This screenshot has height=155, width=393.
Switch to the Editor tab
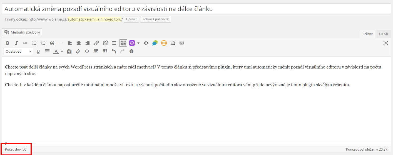click(367, 34)
